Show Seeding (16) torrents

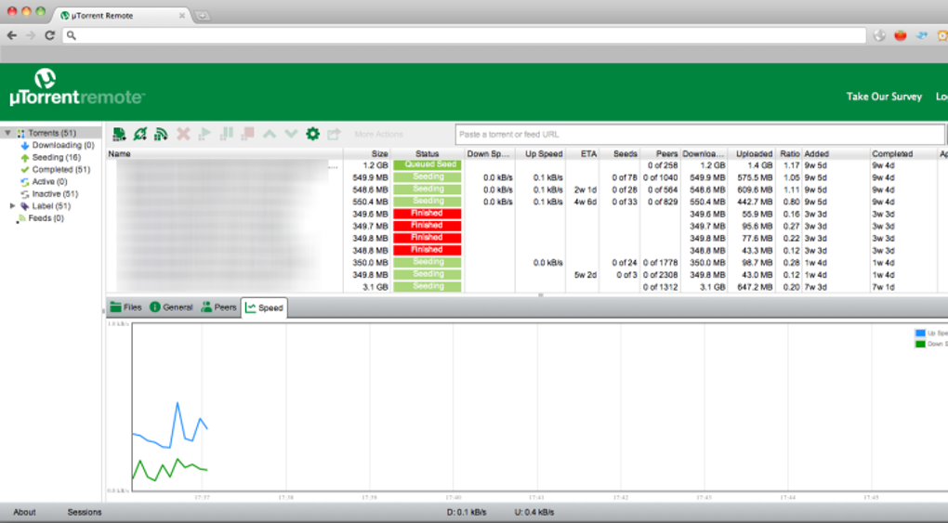(56, 157)
